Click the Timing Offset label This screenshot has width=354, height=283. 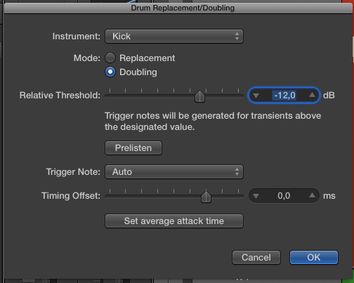[x=71, y=196]
